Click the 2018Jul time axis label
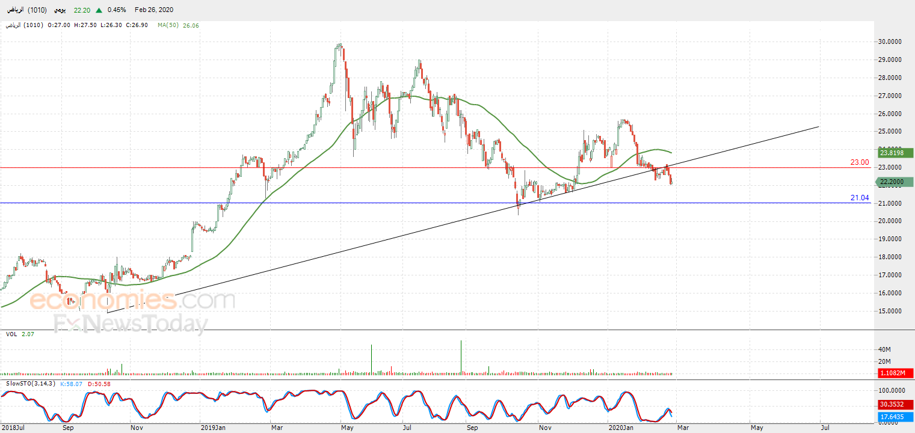Image resolution: width=915 pixels, height=433 pixels. click(x=13, y=428)
